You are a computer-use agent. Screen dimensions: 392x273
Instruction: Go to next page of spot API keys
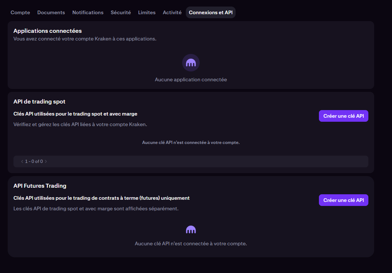[x=46, y=161]
